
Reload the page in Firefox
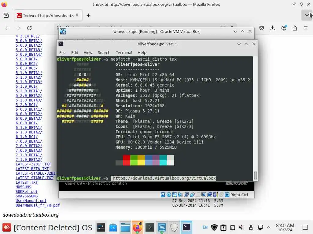point(29,28)
